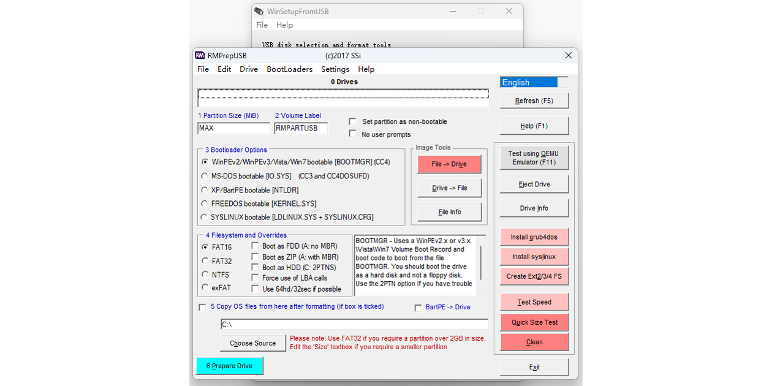Choose the SYSLINUX bootable option
Viewport: 772px width, 386px height.
pos(203,216)
